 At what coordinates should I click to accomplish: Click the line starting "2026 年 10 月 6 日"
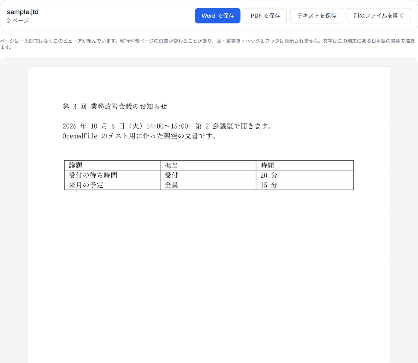[168, 126]
